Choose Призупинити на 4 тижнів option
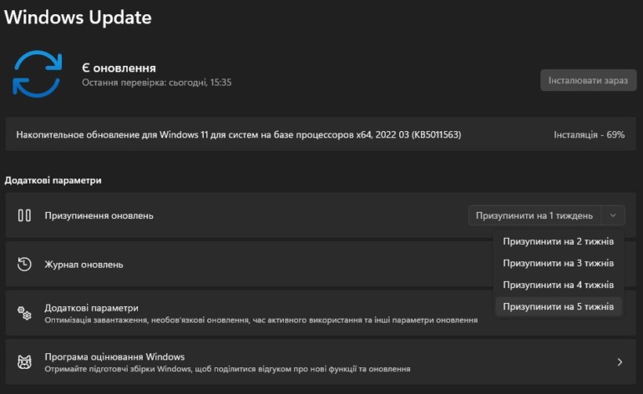This screenshot has width=643, height=394. 558,285
